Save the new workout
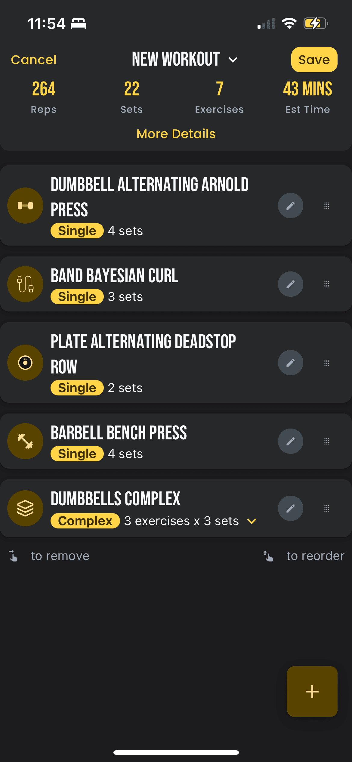The width and height of the screenshot is (352, 762). 314,60
